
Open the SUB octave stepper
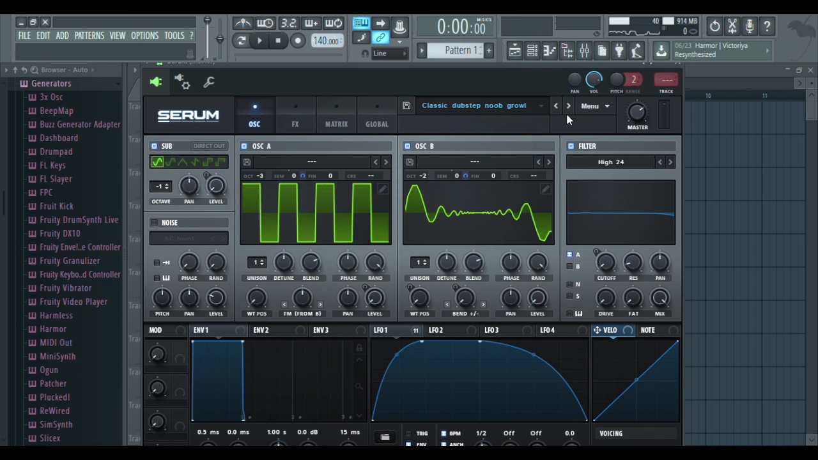tap(160, 187)
